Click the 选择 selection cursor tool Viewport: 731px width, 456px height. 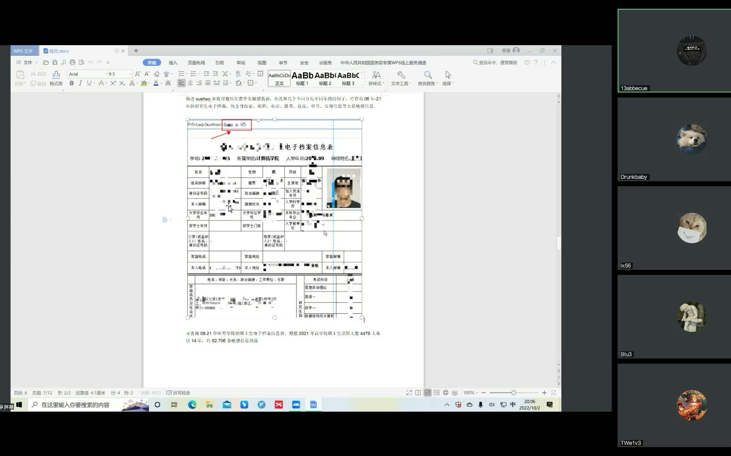tap(448, 79)
